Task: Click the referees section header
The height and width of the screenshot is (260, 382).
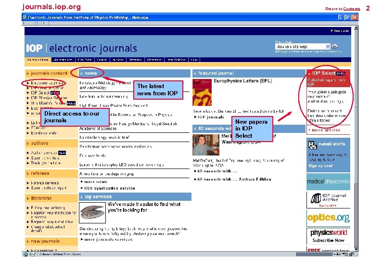Action: pos(51,173)
